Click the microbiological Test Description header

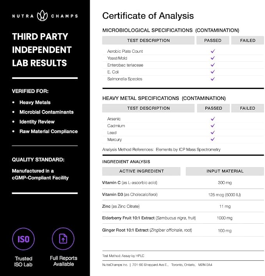(x=148, y=40)
